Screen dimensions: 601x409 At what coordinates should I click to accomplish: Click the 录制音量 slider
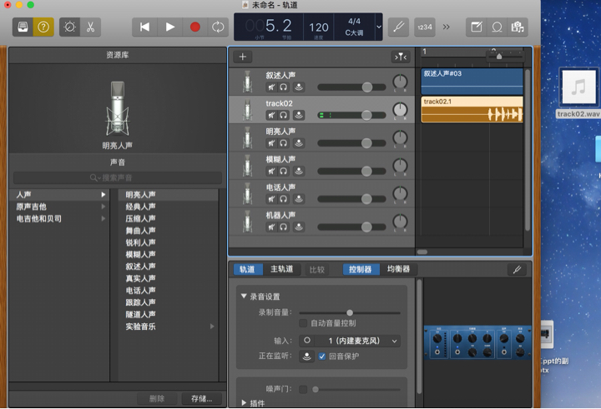(350, 312)
